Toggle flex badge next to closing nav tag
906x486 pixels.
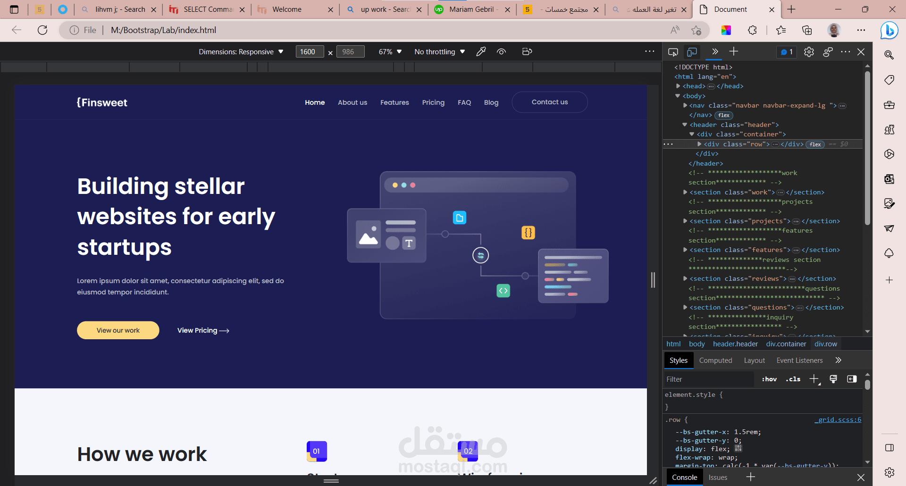pos(724,115)
